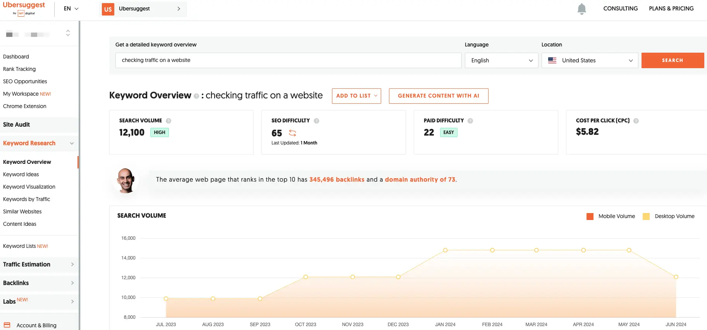Open Plans & Pricing link
The image size is (707, 330).
tap(671, 9)
